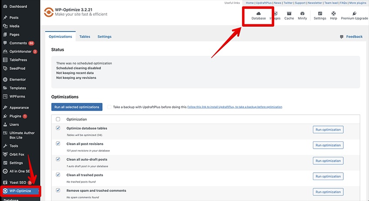Click the Yoast SEO icon
Image resolution: width=369 pixels, height=201 pixels.
coord(5,182)
